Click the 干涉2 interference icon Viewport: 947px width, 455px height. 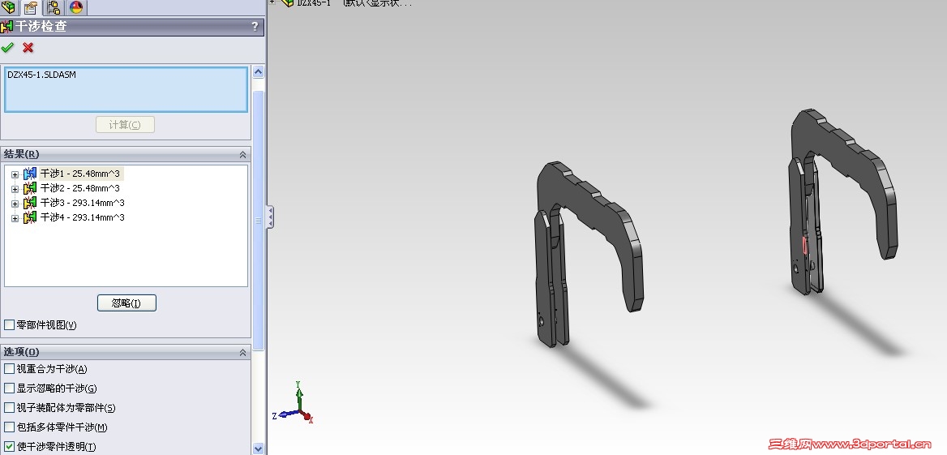pyautogui.click(x=29, y=188)
